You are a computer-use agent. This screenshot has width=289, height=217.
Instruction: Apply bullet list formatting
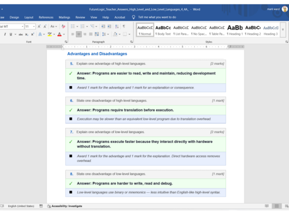(x=73, y=27)
